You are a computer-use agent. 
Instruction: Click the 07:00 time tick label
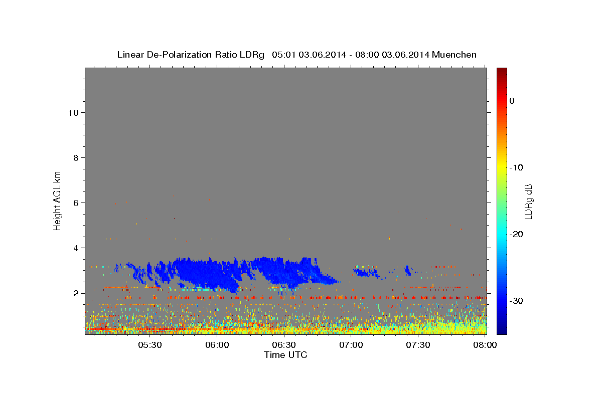pos(351,345)
